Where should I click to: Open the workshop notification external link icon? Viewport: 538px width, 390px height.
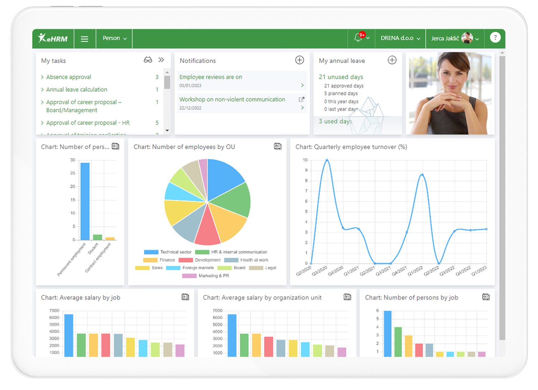coord(301,99)
